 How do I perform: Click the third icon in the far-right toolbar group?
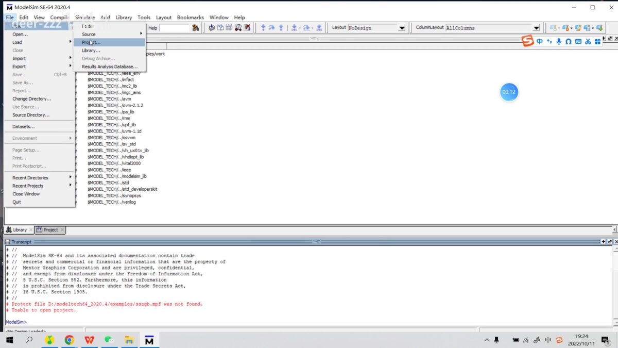578,28
